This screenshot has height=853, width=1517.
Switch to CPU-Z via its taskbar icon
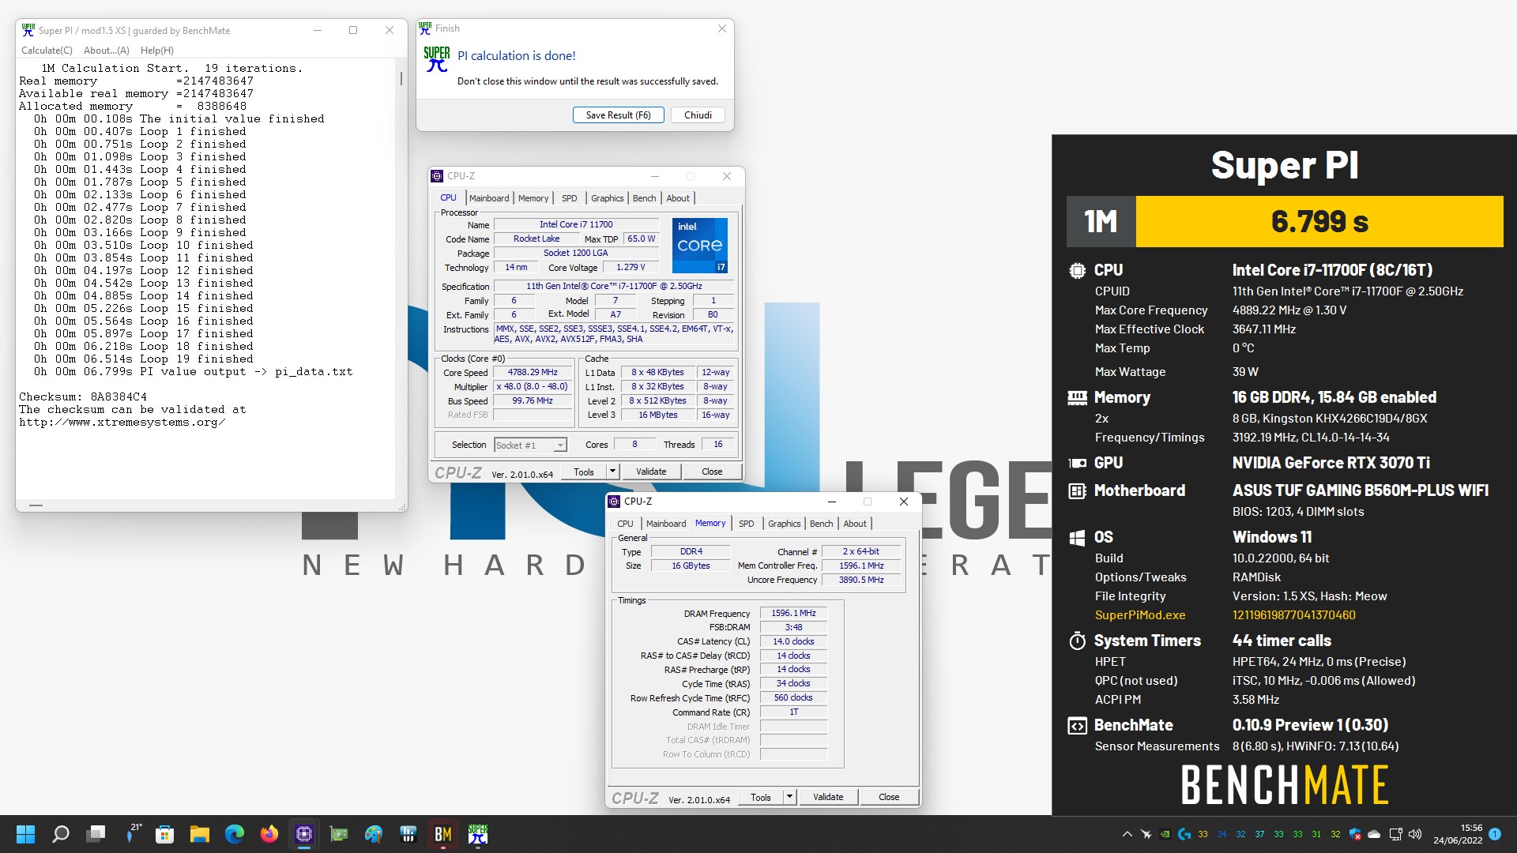[304, 834]
